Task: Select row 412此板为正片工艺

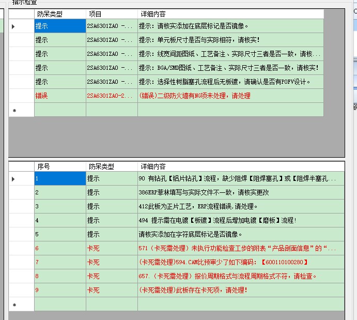Action: click(x=241, y=206)
